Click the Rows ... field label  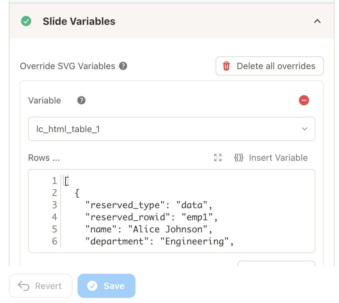click(x=44, y=158)
